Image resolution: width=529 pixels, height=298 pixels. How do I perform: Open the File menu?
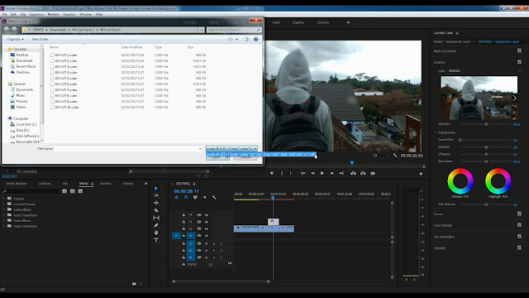4,14
